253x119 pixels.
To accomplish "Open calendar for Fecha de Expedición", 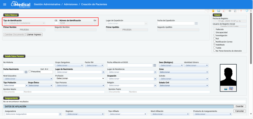I will [x=196, y=23].
